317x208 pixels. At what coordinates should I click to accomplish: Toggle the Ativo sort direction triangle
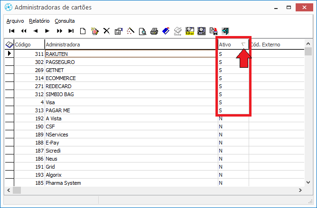(x=243, y=44)
